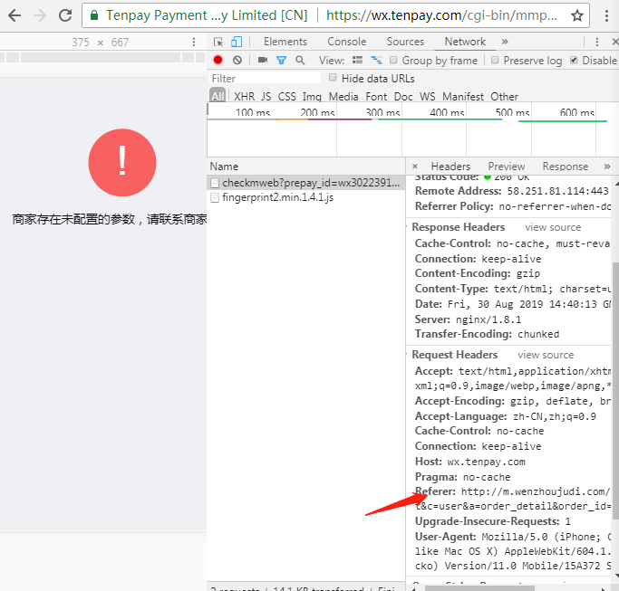
Task: Select the All filter type
Action: coord(218,96)
